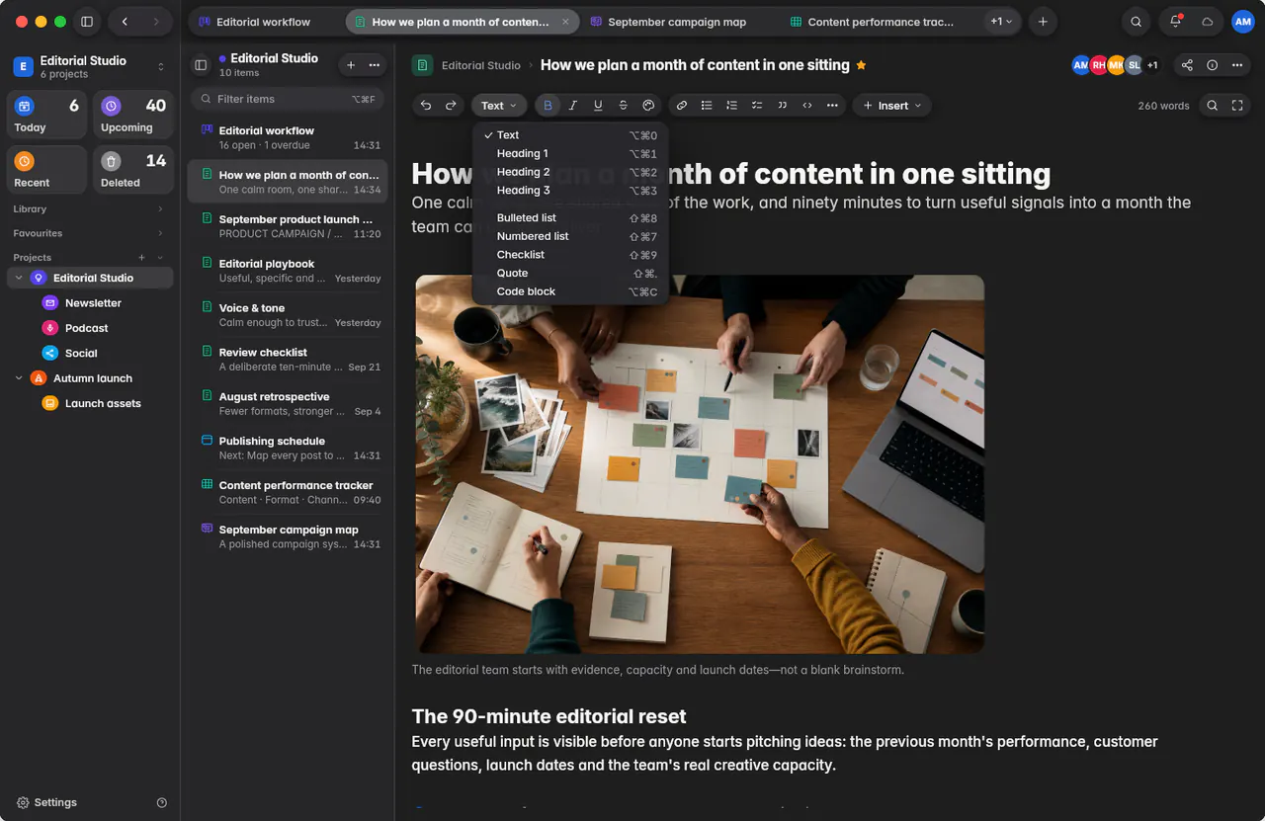Insert a link with the link icon
Screen dimensions: 1265x821
[x=682, y=106]
